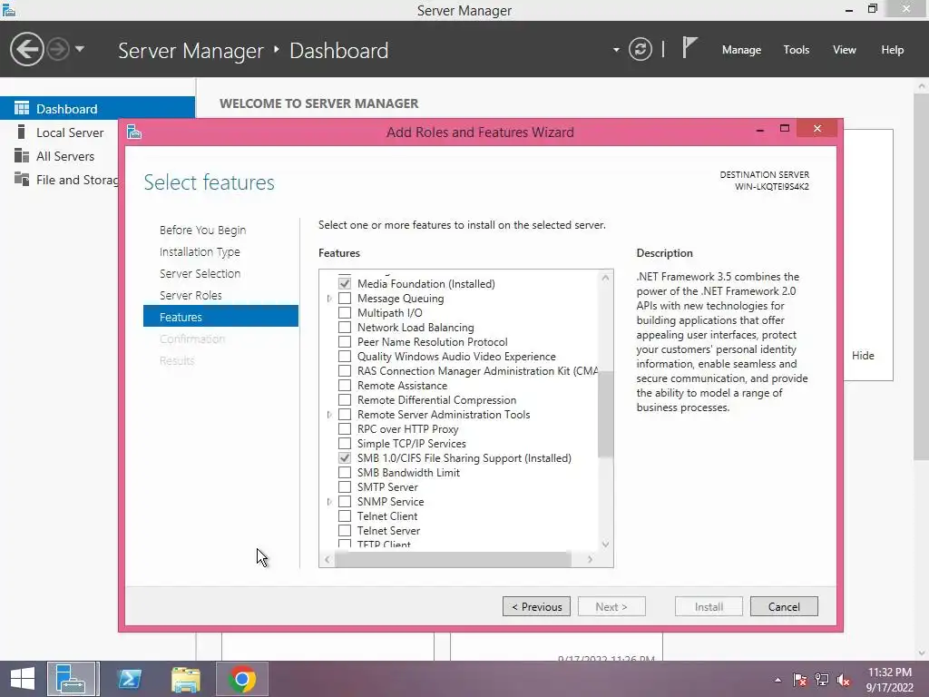Viewport: 929px width, 697px height.
Task: Click features list scroll-left arrow
Action: [x=327, y=559]
